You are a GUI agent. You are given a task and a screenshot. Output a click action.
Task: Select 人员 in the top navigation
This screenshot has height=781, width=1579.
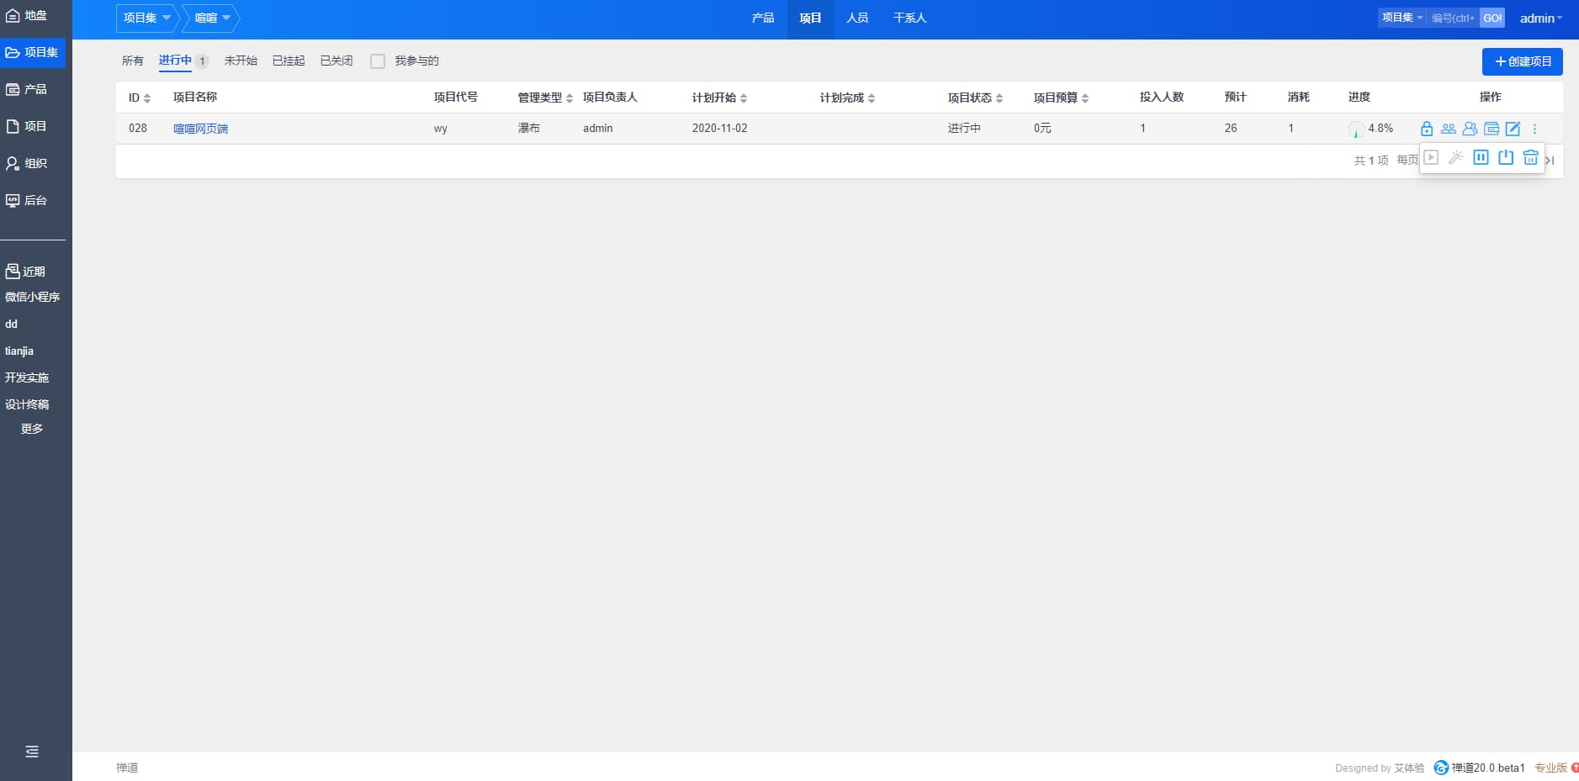pyautogui.click(x=856, y=18)
